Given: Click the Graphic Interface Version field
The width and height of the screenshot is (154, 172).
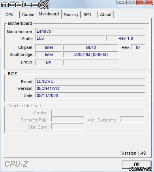Looking at the screenshot, I should (x=98, y=113).
